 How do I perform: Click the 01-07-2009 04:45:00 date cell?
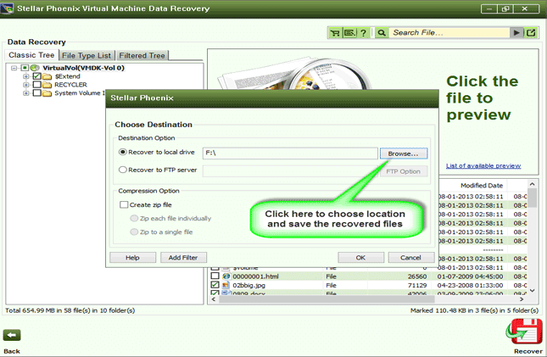[x=471, y=276]
